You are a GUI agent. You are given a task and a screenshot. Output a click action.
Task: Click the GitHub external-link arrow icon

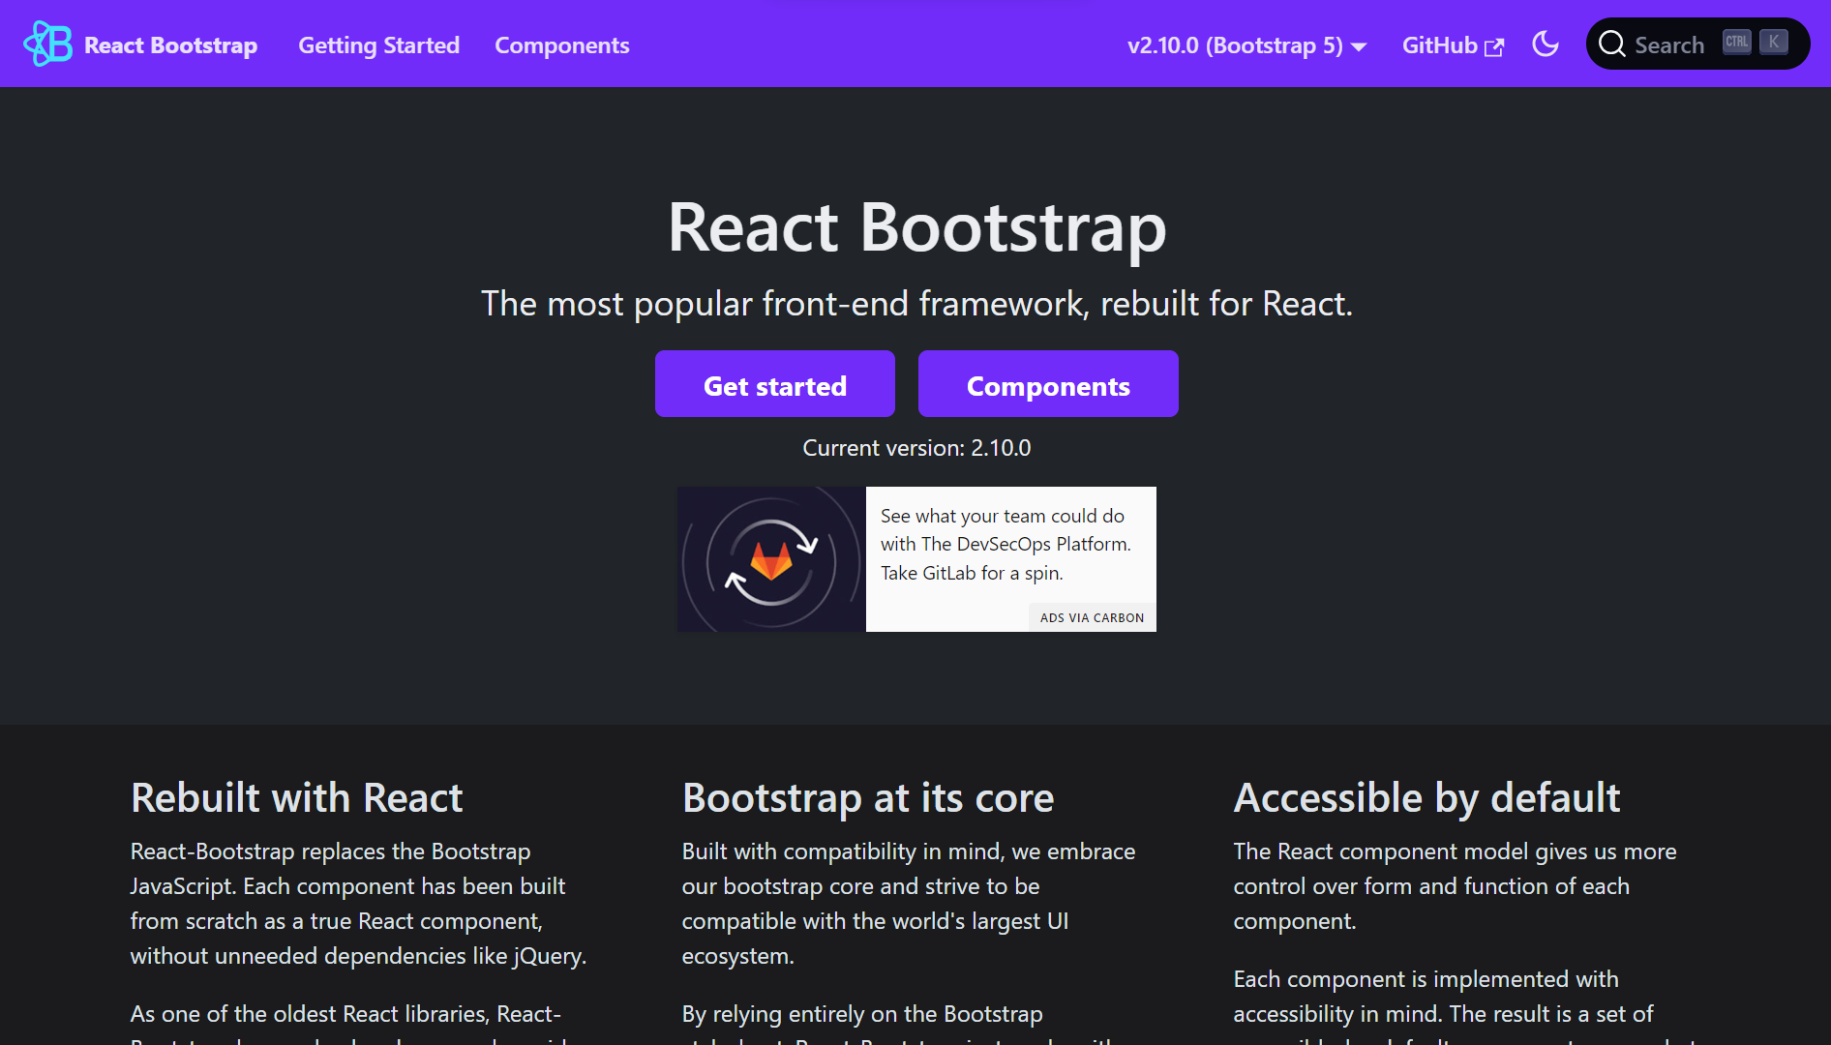1494,47
